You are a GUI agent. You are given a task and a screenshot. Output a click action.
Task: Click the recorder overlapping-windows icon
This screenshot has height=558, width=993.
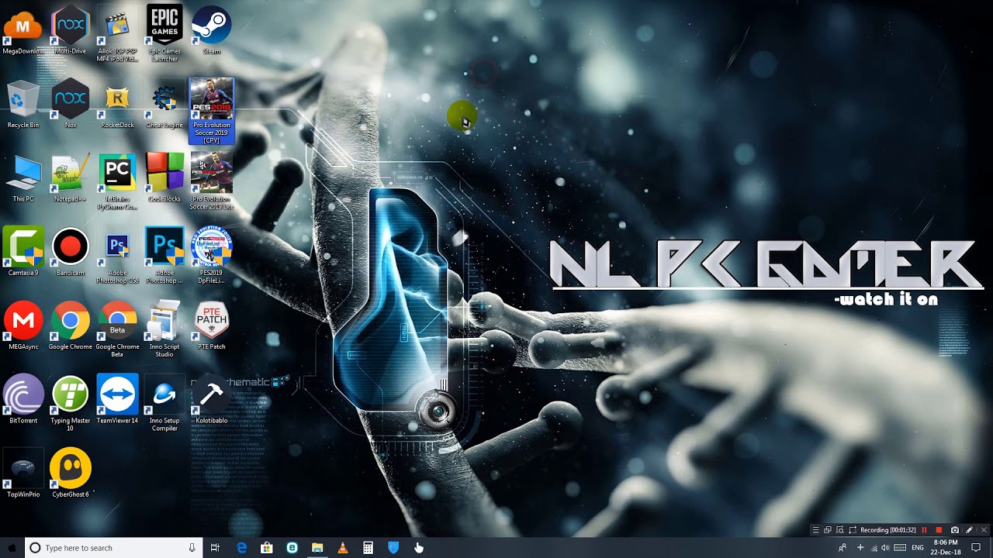(x=828, y=530)
